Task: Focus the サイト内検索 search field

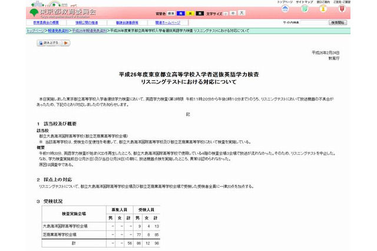Action: (314, 22)
